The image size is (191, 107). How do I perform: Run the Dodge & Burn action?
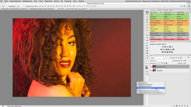click(x=169, y=15)
